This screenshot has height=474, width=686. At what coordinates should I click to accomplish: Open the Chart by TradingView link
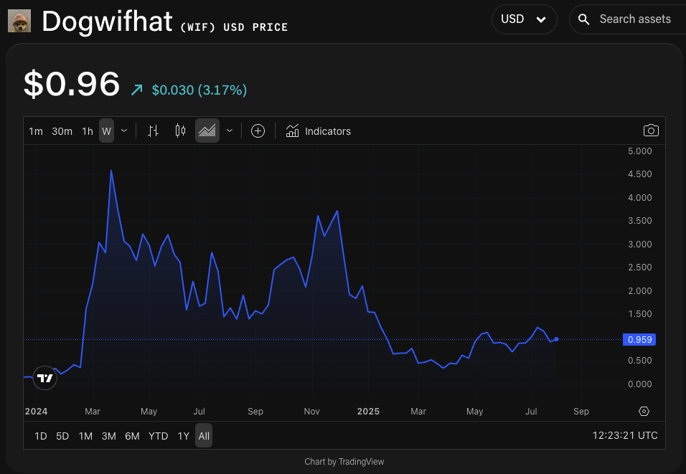[344, 461]
